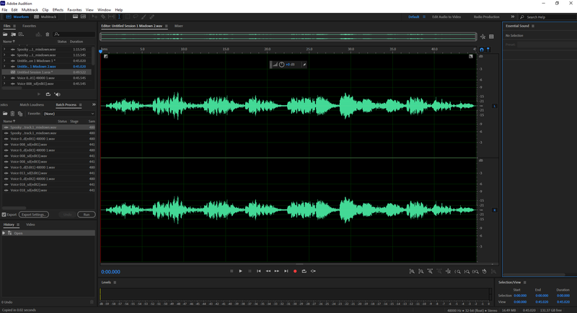Click the Play button in the transport controls
This screenshot has width=577, height=313.
point(240,271)
